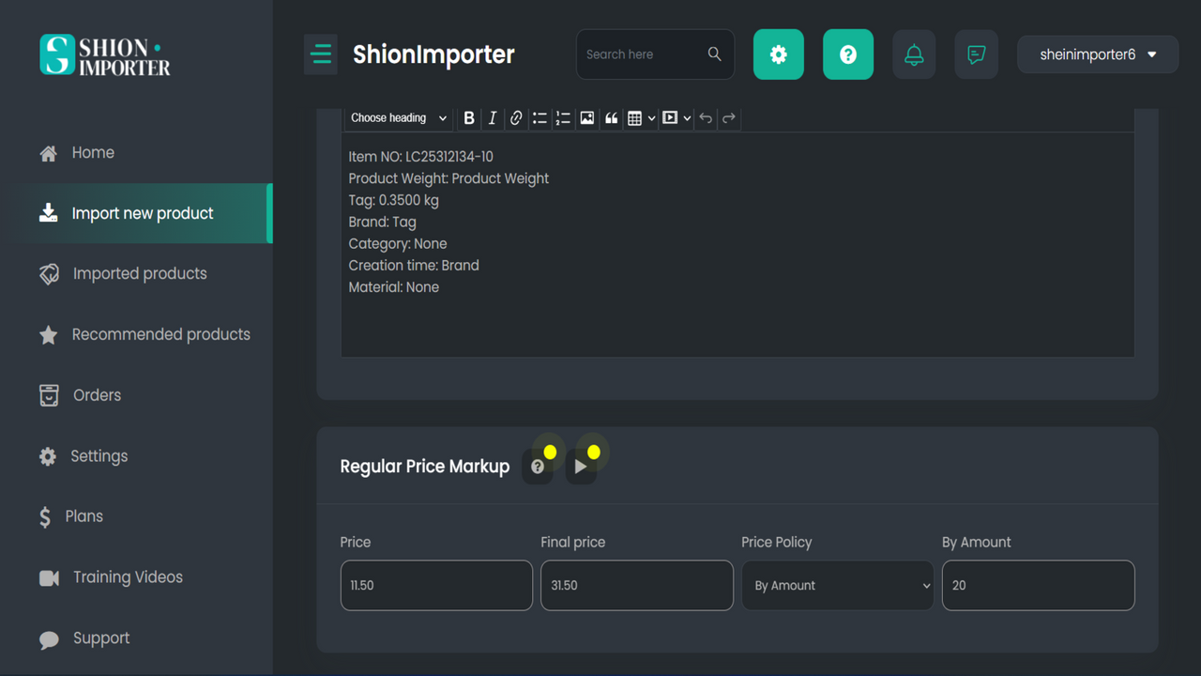
Task: Open the Regular Price Markup help tooltip
Action: 537,466
